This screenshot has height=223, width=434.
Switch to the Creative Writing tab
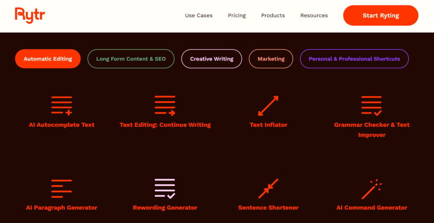coord(212,58)
